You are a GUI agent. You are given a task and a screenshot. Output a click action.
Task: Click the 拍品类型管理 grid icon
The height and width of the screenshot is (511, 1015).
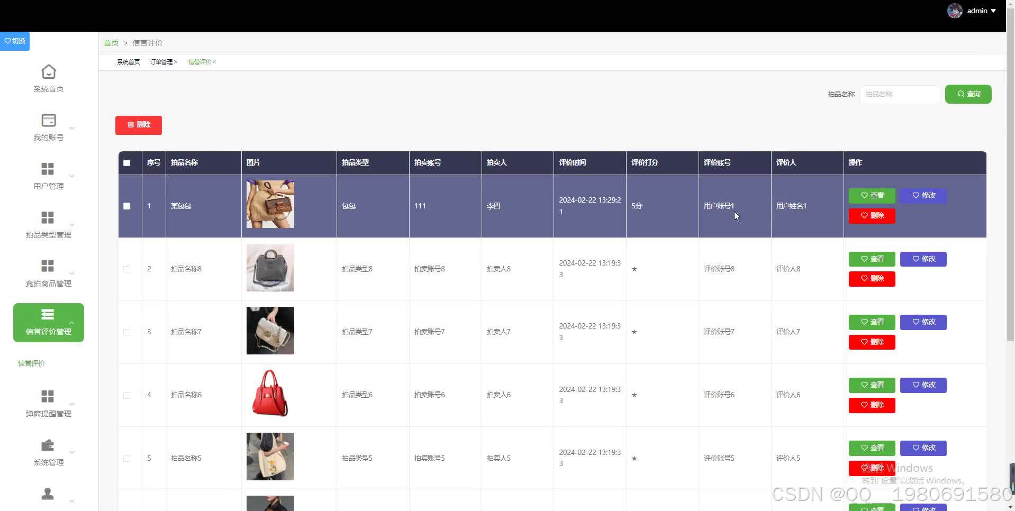click(x=48, y=217)
